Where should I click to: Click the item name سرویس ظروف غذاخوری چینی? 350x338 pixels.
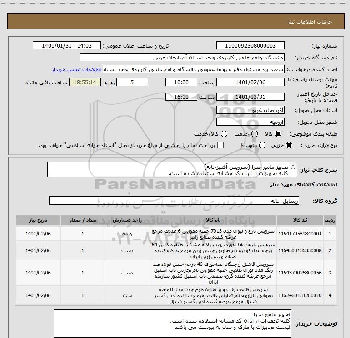(x=213, y=250)
